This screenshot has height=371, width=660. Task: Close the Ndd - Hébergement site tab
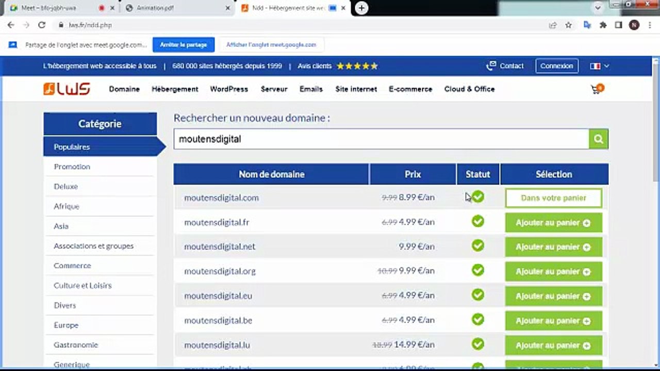pos(343,8)
